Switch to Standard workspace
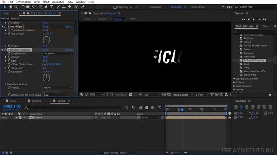277x155 pixels. pyautogui.click(x=176, y=7)
